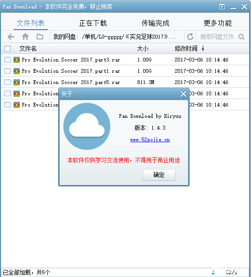Sort by 大小 column header
The width and height of the screenshot is (251, 277).
(143, 48)
